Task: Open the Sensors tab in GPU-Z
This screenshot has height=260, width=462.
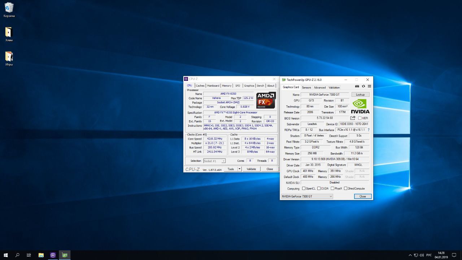Action: [x=306, y=87]
